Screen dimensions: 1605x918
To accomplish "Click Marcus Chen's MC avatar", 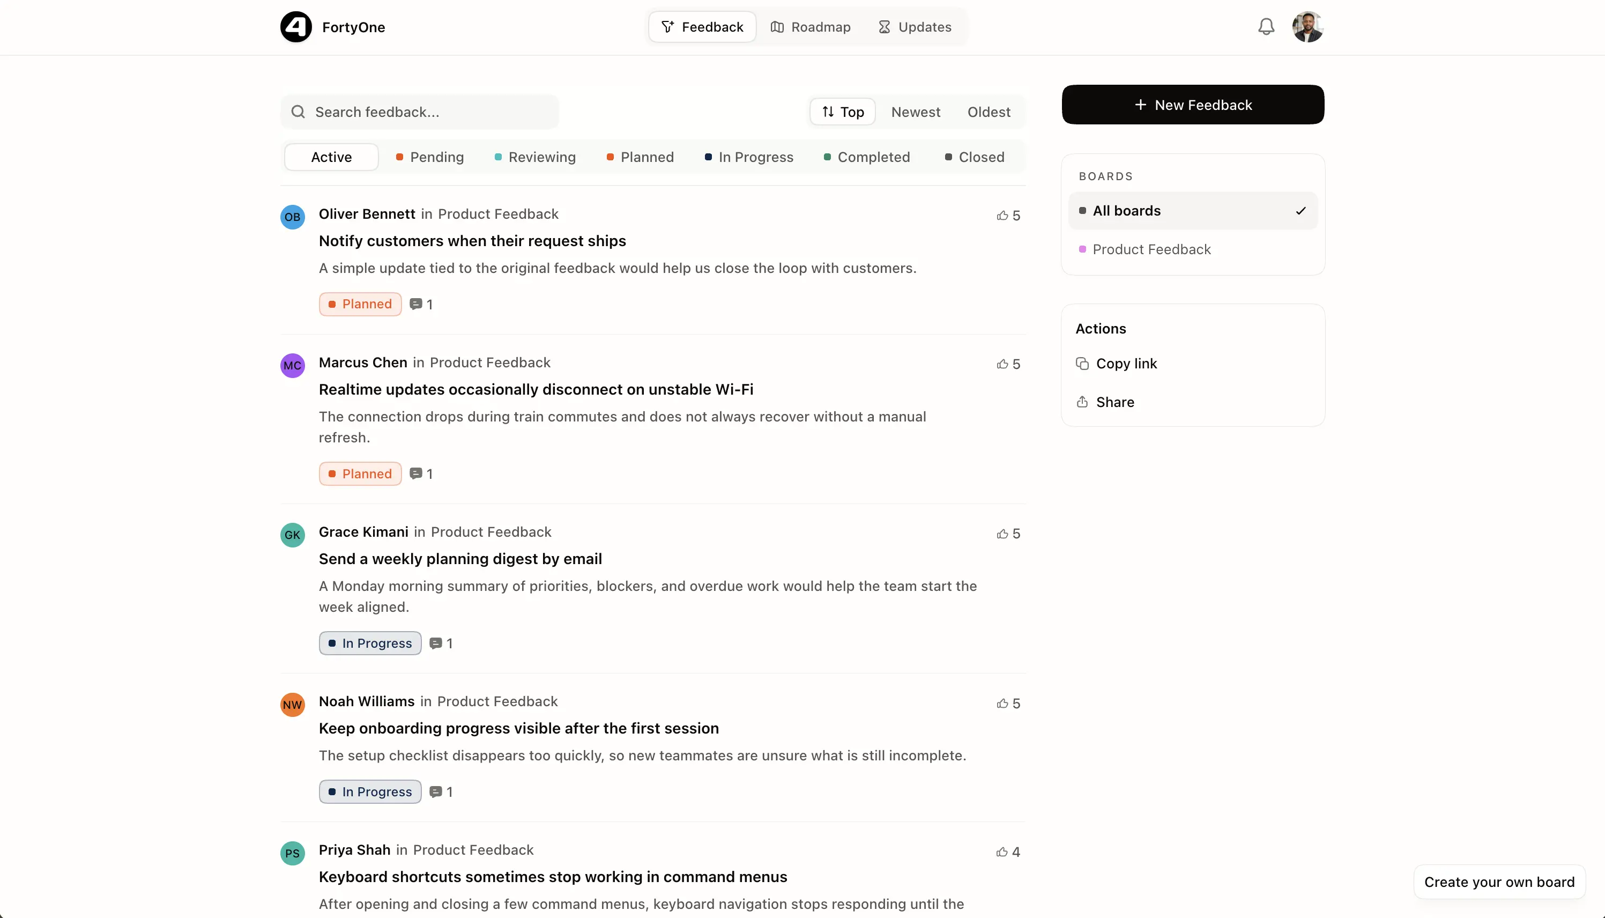I will (292, 366).
